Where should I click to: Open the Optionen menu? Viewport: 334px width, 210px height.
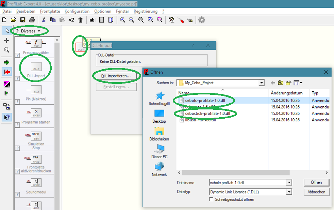click(103, 11)
